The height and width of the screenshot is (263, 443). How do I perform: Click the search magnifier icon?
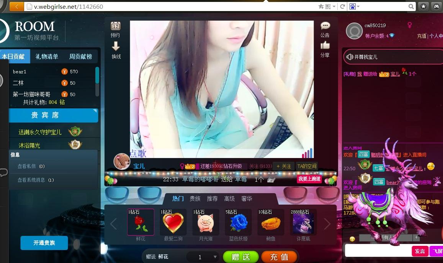pos(411,6)
